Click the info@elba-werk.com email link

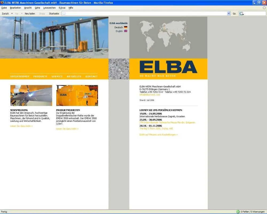pos(150,94)
